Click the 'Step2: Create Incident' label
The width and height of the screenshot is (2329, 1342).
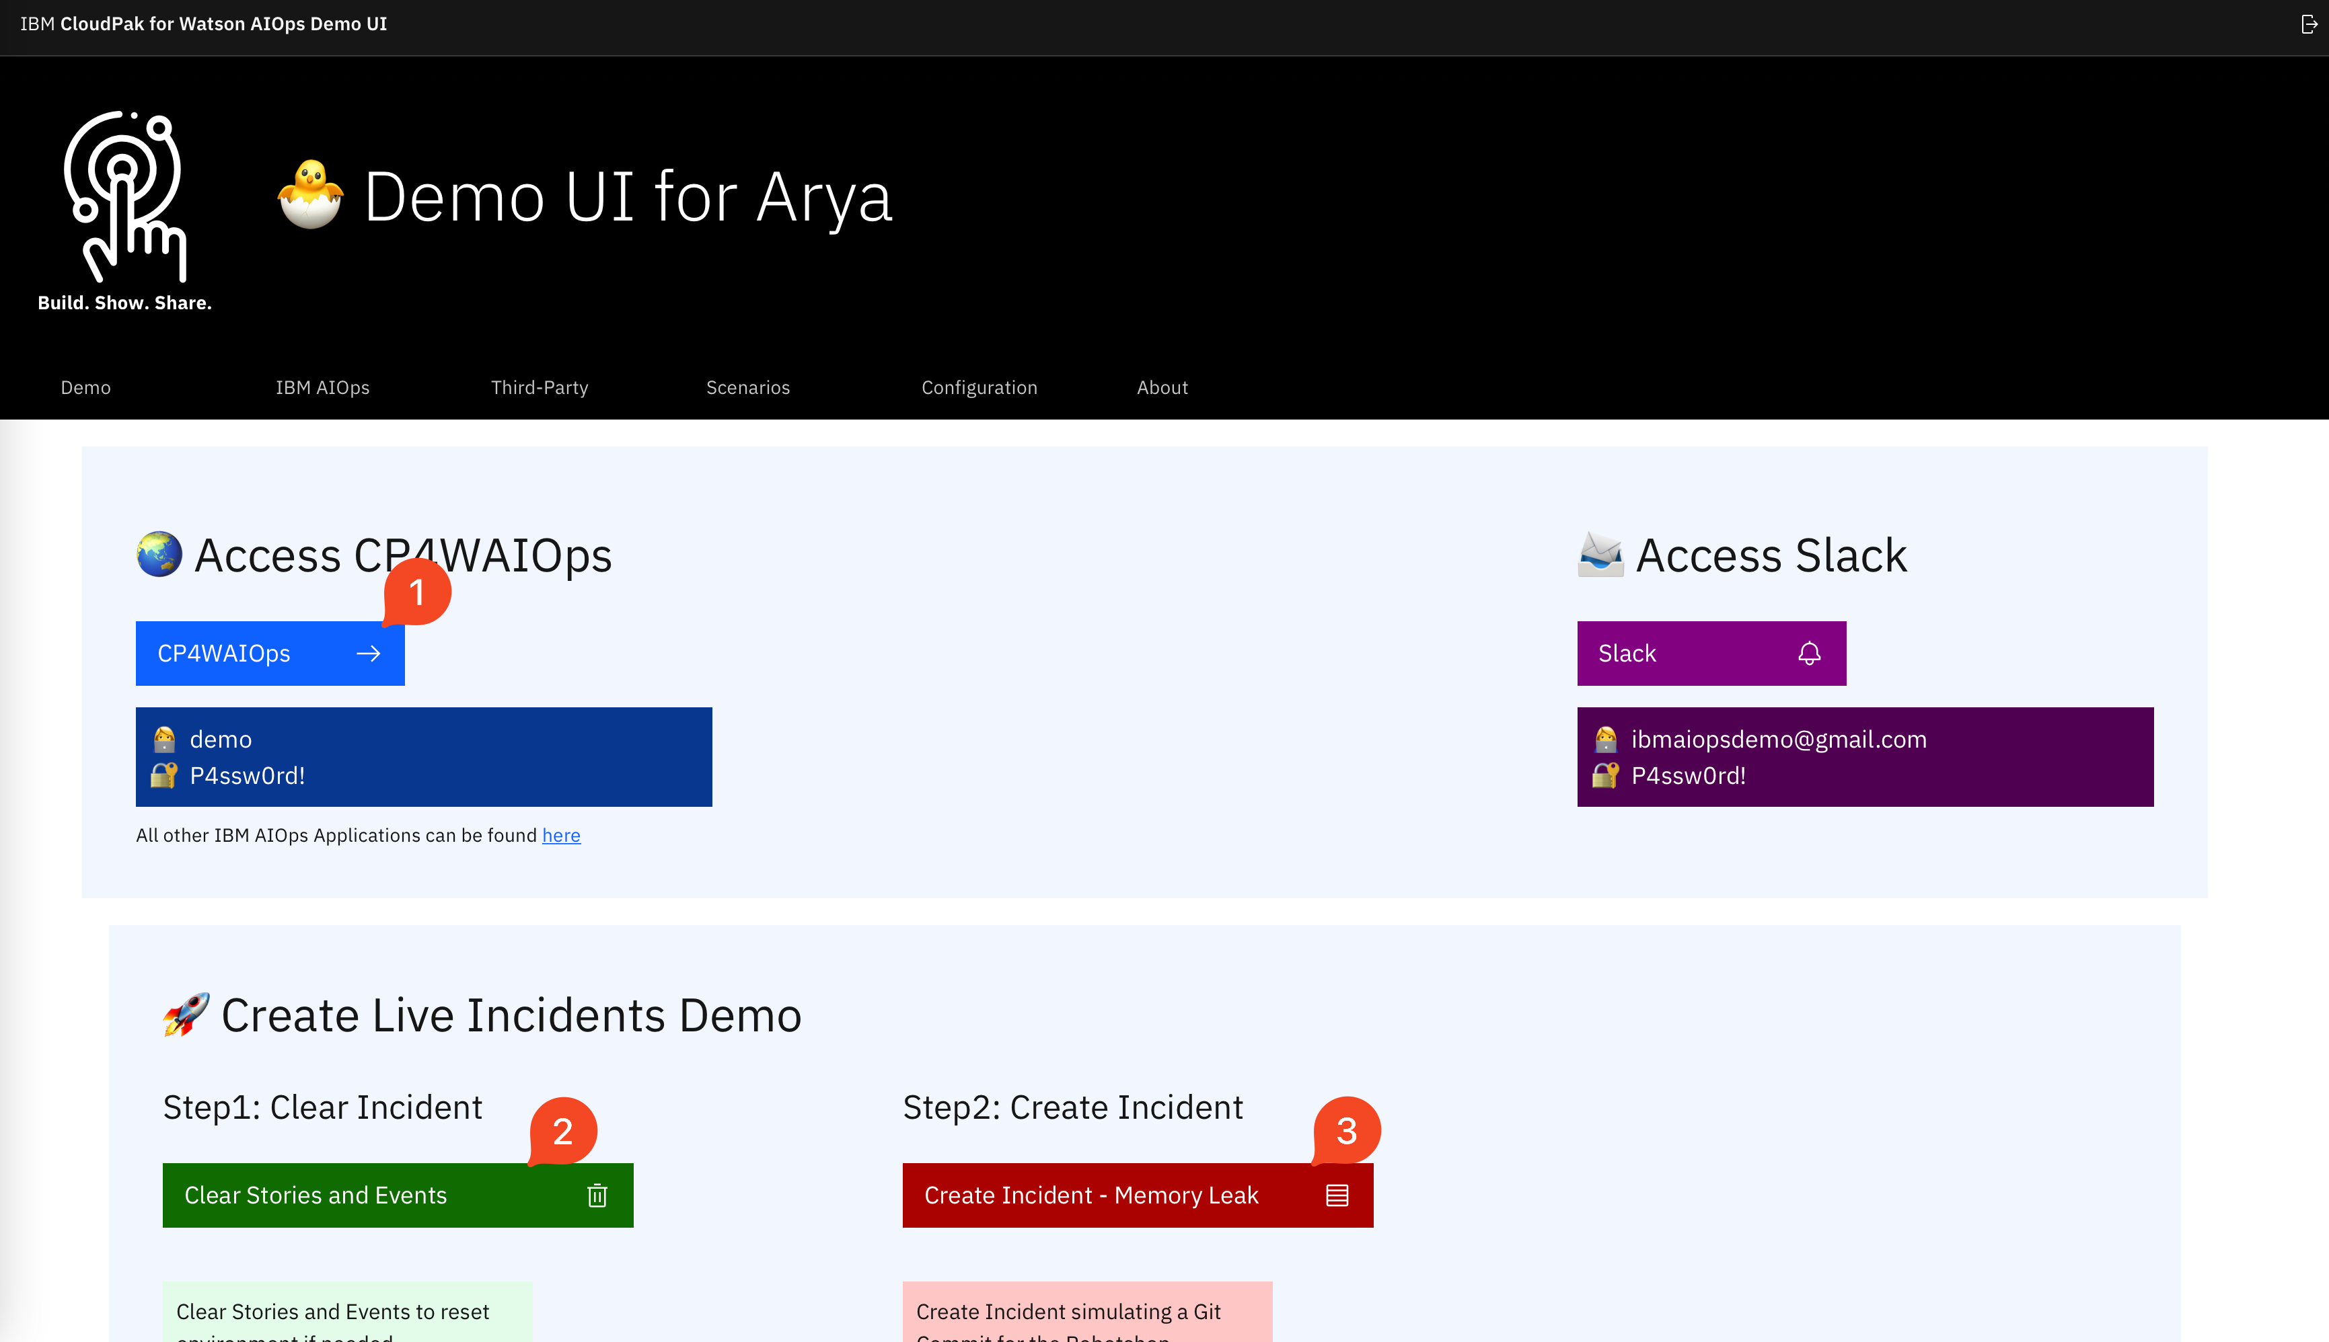[1073, 1107]
